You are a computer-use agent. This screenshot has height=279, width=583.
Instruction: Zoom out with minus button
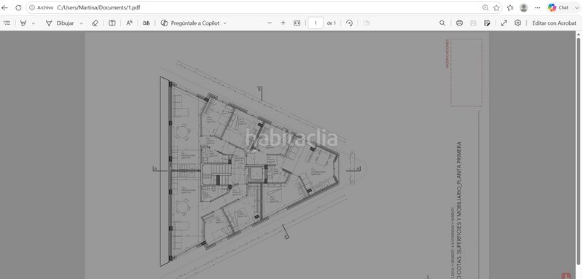pyautogui.click(x=270, y=23)
